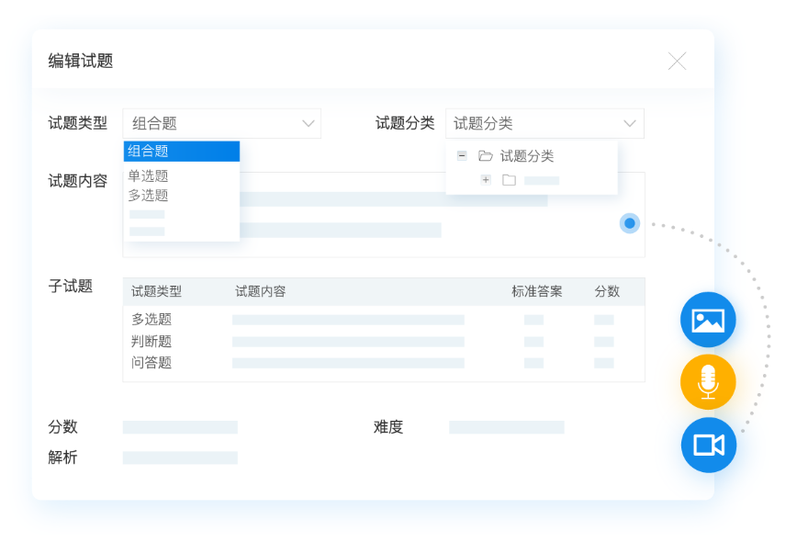The image size is (808, 542).
Task: Click the orange microphone audio icon
Action: tap(708, 382)
